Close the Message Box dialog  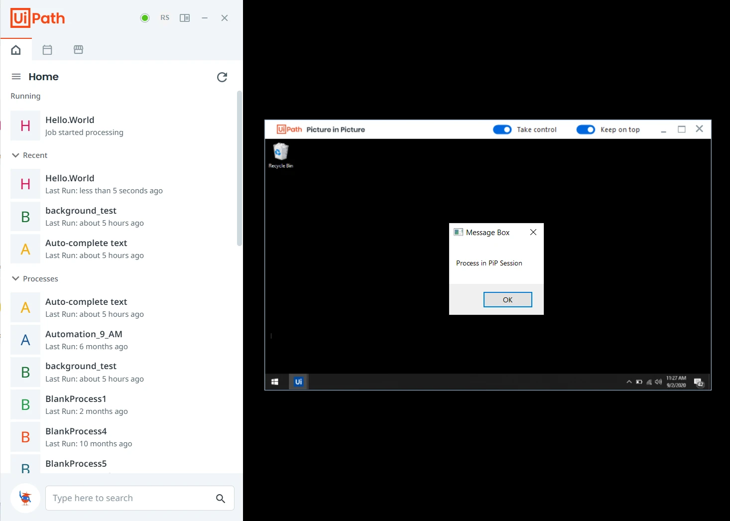tap(533, 232)
